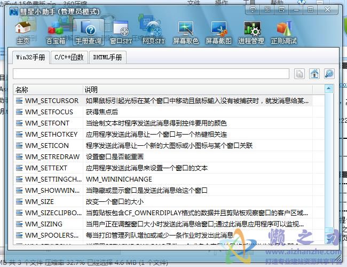This screenshot has width=347, height=267.
Task: Select the 手册查询 manual lookup icon
Action: 89,33
